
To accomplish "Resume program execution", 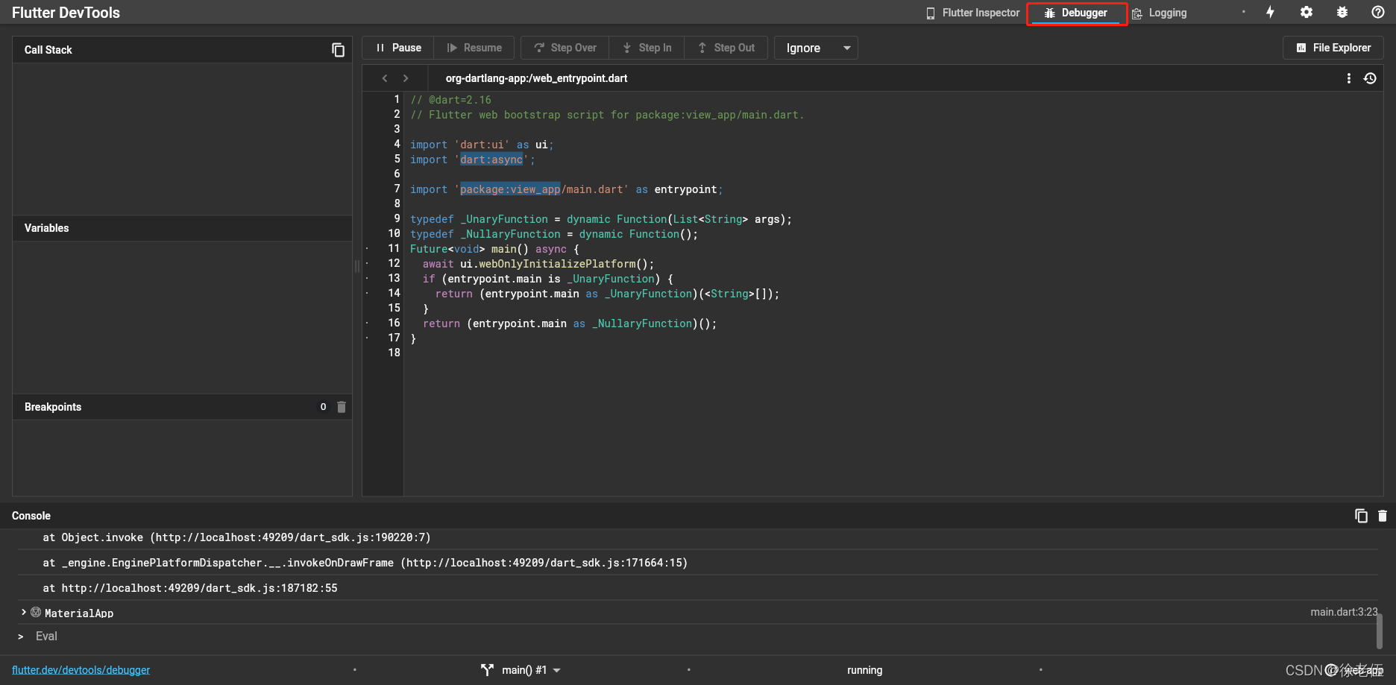I will pos(474,48).
